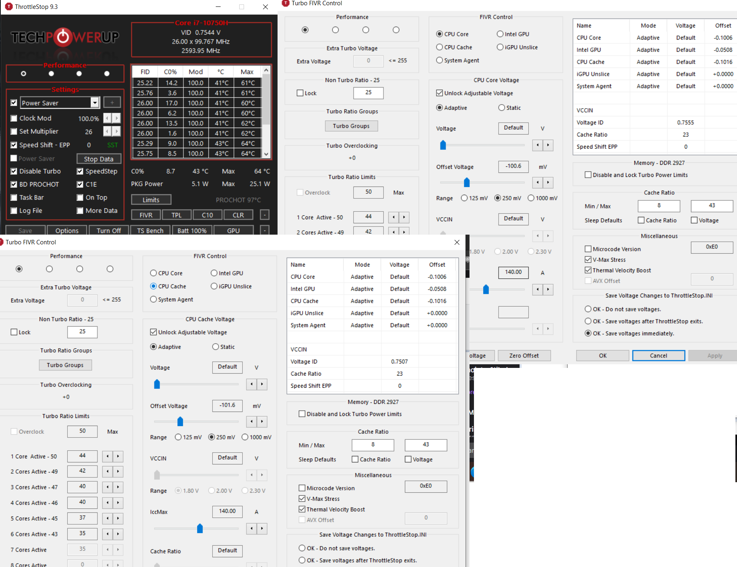The height and width of the screenshot is (567, 737).
Task: Uncheck the Disable Turbo checkbox
Action: tap(14, 171)
